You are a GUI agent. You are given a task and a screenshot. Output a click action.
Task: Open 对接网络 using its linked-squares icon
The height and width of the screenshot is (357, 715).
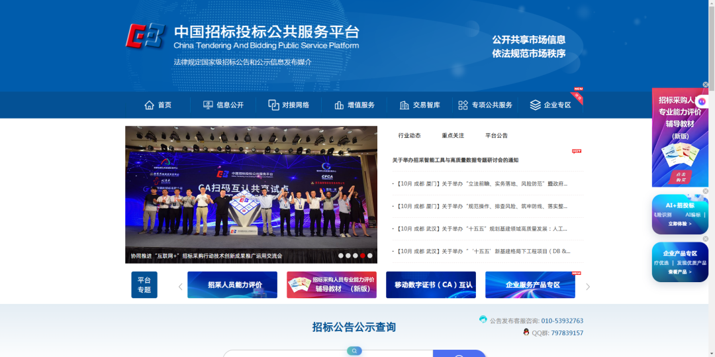tap(273, 105)
